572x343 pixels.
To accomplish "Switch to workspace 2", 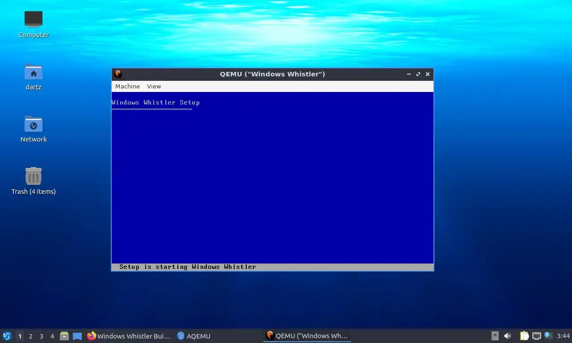I will pos(30,336).
